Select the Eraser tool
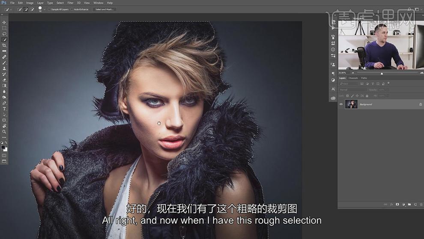Image resolution: width=424 pixels, height=239 pixels. [x=4, y=80]
